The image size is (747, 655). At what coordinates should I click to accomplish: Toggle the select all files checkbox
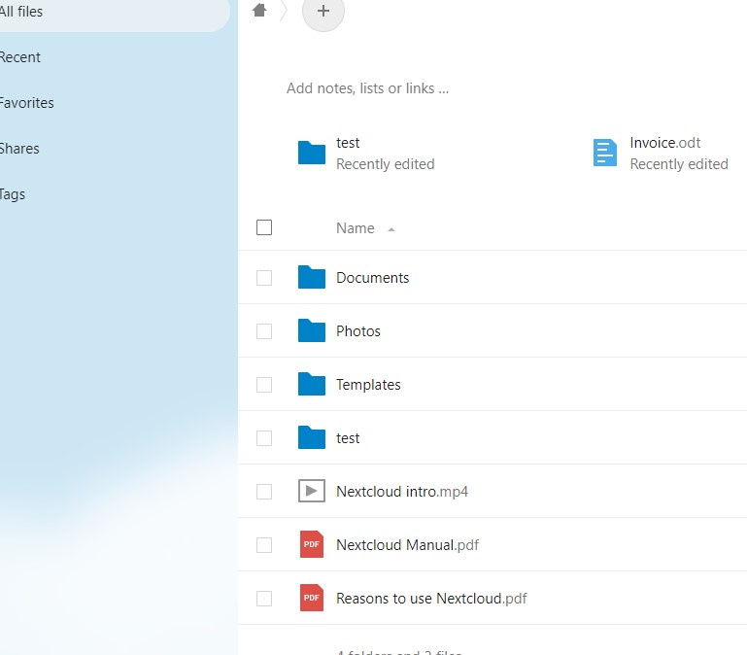tap(264, 227)
